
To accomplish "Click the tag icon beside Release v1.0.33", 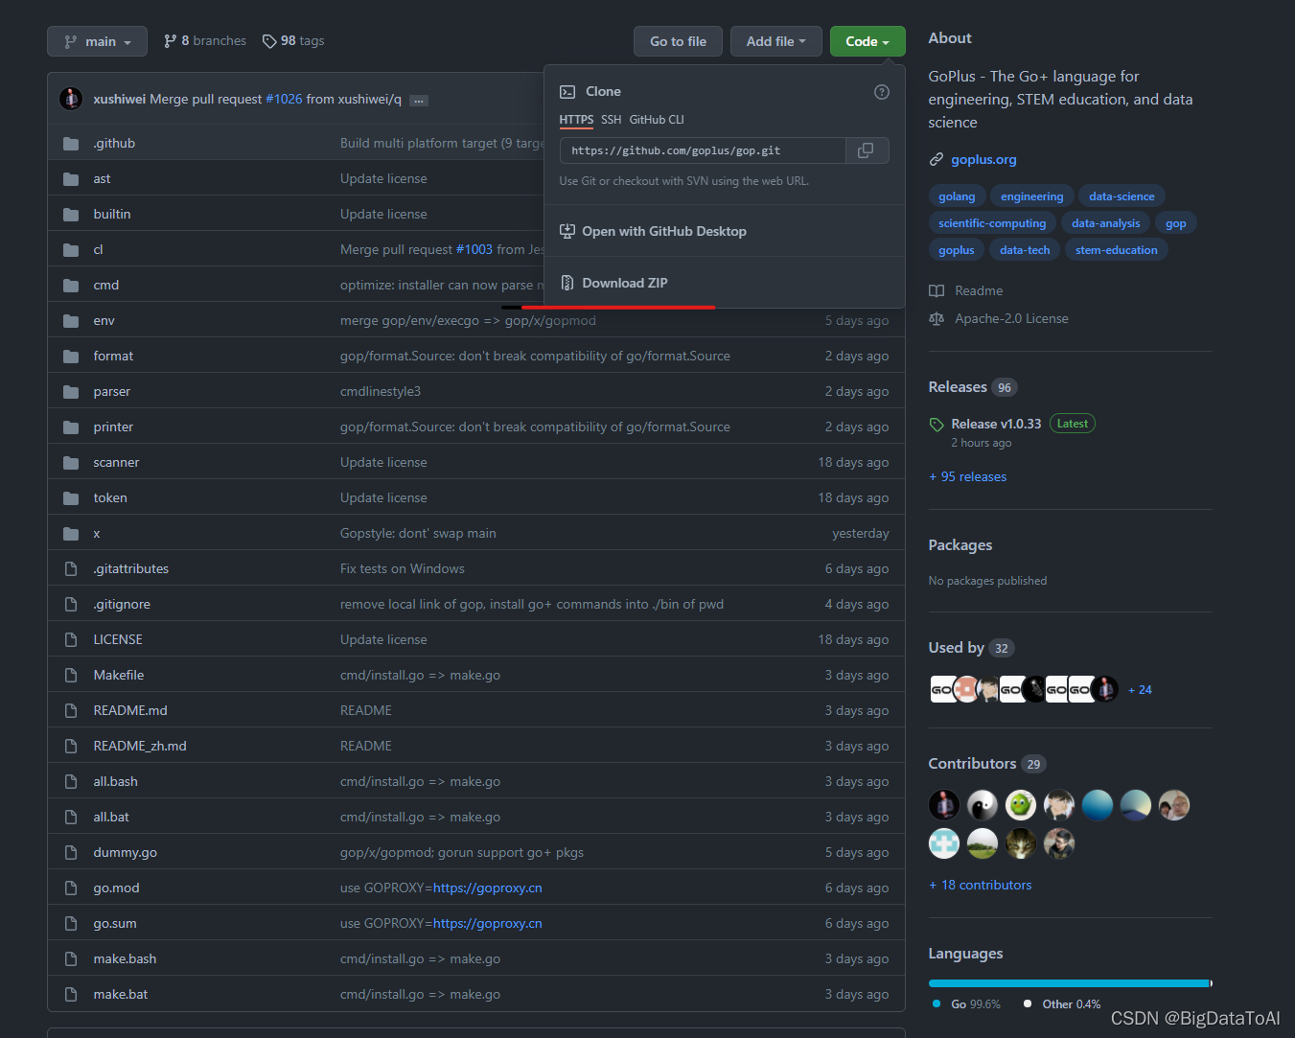I will 937,425.
